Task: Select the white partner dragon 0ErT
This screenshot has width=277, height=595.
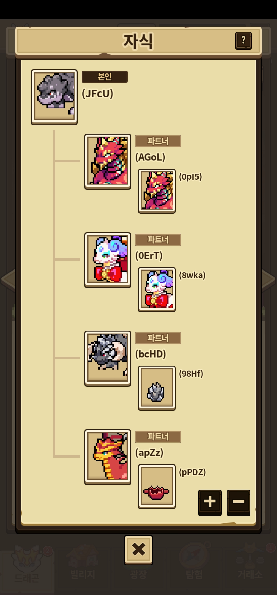Action: (107, 260)
